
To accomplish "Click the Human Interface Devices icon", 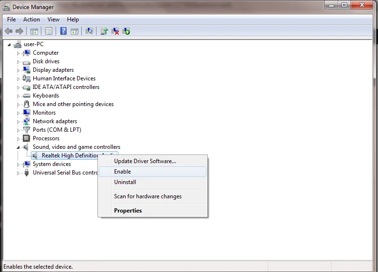I will pos(27,78).
